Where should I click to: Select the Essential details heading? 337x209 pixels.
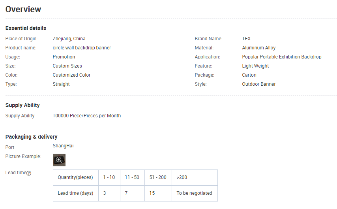tap(26, 28)
